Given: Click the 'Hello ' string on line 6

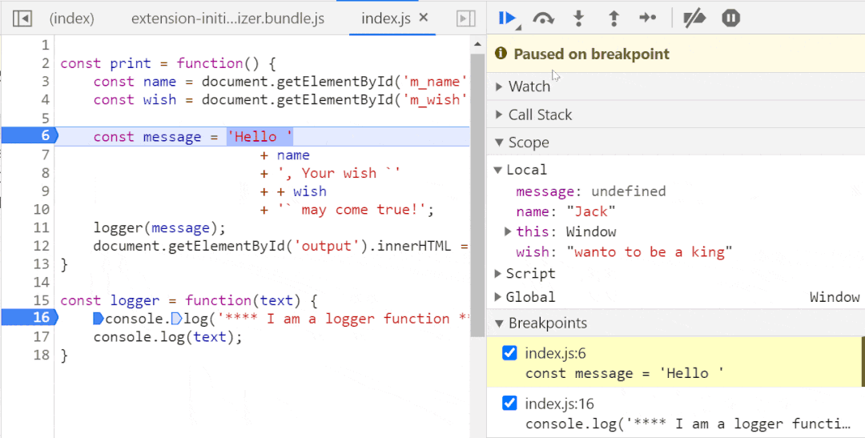Looking at the screenshot, I should click(259, 137).
